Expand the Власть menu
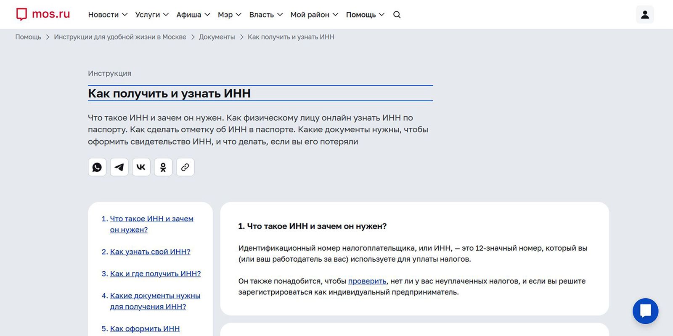Viewport: 673px width, 336px height. [x=266, y=15]
